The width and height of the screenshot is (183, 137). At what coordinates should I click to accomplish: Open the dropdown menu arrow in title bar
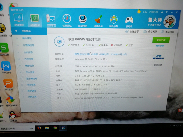(x=167, y=12)
